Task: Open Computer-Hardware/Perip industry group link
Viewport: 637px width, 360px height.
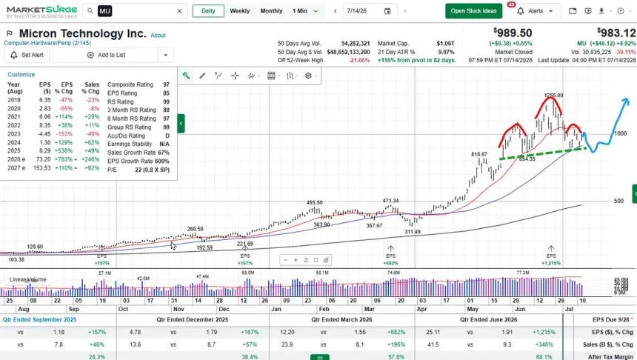Action: click(47, 43)
